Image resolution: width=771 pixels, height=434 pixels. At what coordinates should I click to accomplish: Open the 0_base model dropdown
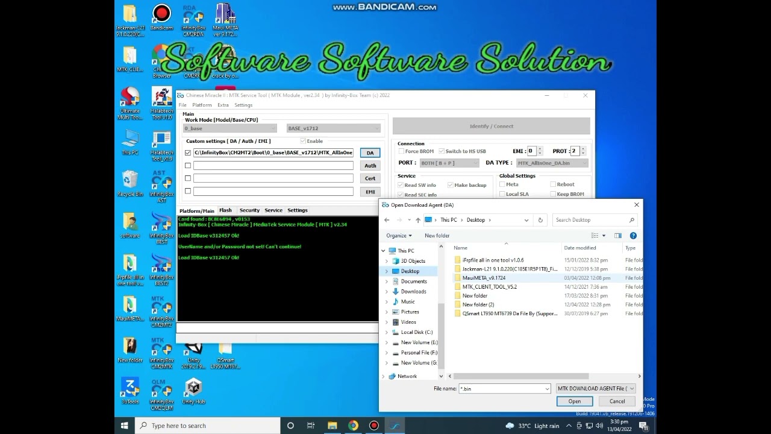pos(230,128)
